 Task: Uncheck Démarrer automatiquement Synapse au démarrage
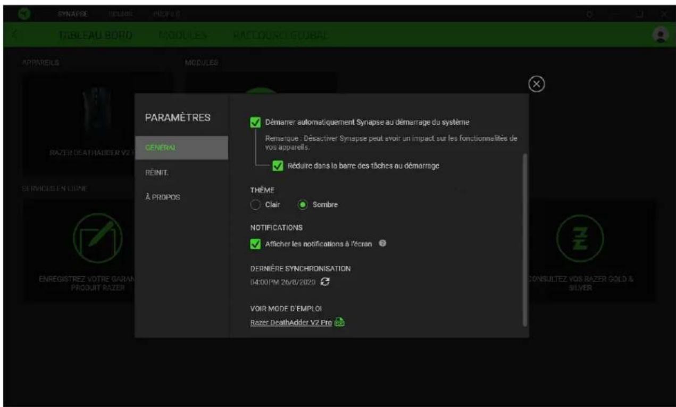(255, 122)
